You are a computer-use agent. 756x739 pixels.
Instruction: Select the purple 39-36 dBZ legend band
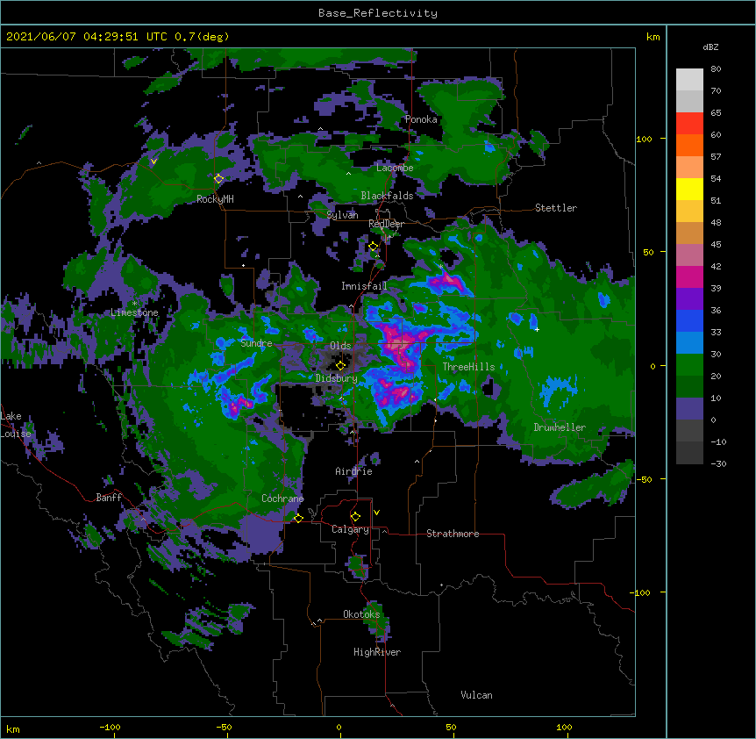click(689, 299)
